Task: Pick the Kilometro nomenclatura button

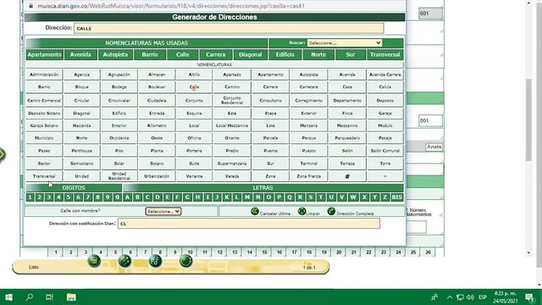Action: tap(157, 125)
